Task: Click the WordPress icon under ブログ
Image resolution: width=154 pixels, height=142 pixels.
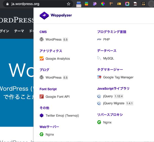Action: tap(42, 77)
